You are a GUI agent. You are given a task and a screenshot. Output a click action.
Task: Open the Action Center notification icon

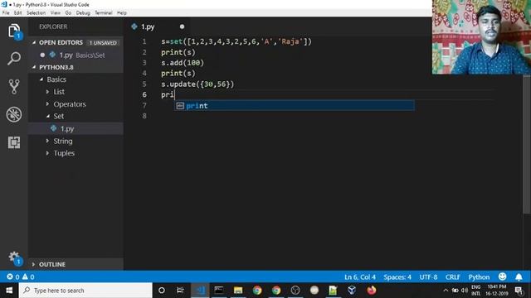519,291
